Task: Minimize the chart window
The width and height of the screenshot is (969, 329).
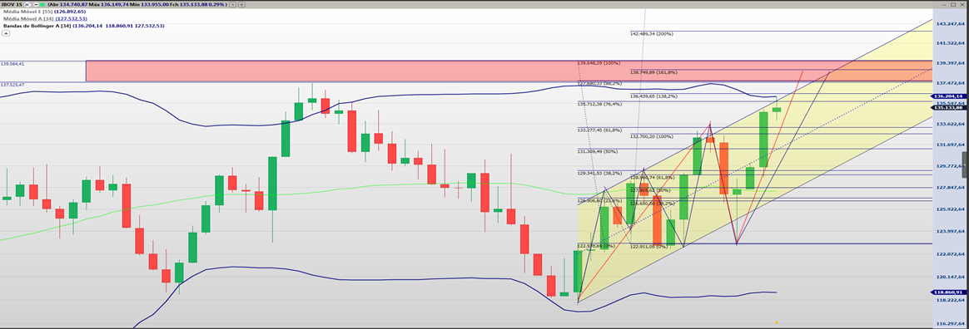Action: [944, 5]
